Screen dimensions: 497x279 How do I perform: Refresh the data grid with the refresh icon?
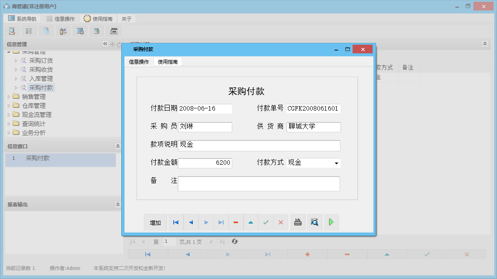click(234, 242)
